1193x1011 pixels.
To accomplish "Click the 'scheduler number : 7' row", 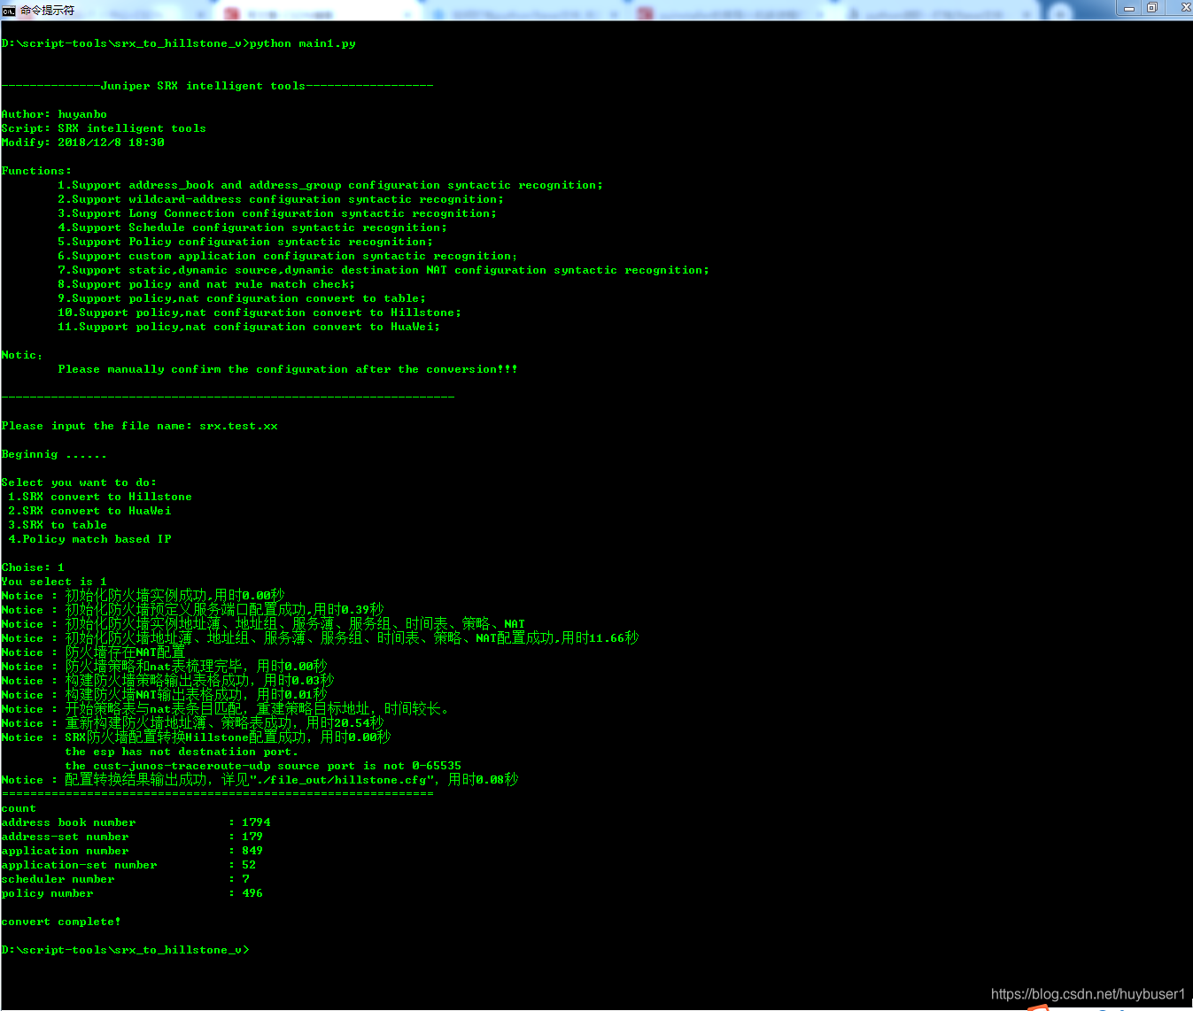I will click(x=126, y=879).
